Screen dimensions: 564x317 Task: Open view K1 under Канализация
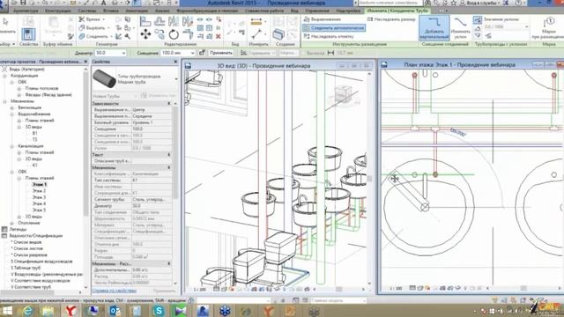click(35, 166)
